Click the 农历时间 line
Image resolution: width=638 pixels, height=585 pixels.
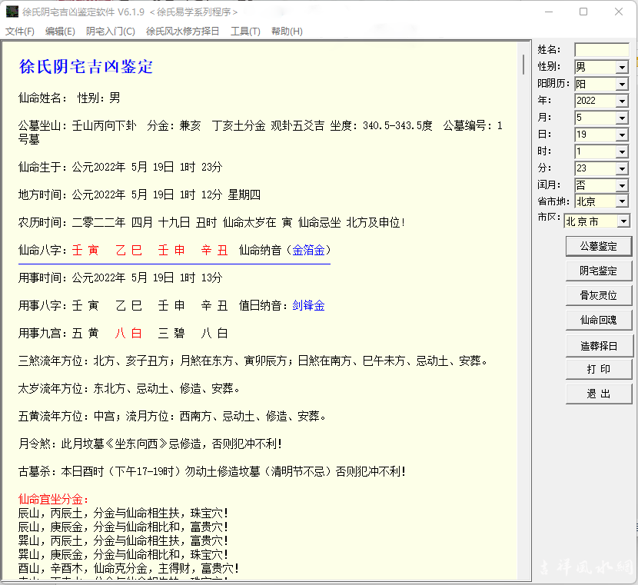point(211,222)
